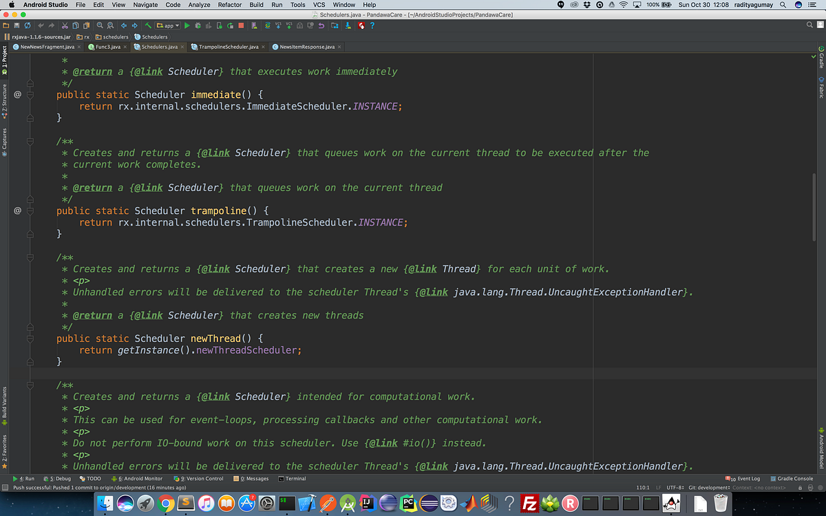
Task: Open the SDK Manager download icon
Action: click(348, 25)
